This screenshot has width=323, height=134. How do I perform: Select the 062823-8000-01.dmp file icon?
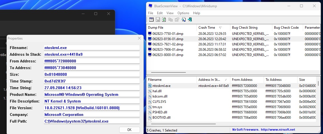coord(150,55)
